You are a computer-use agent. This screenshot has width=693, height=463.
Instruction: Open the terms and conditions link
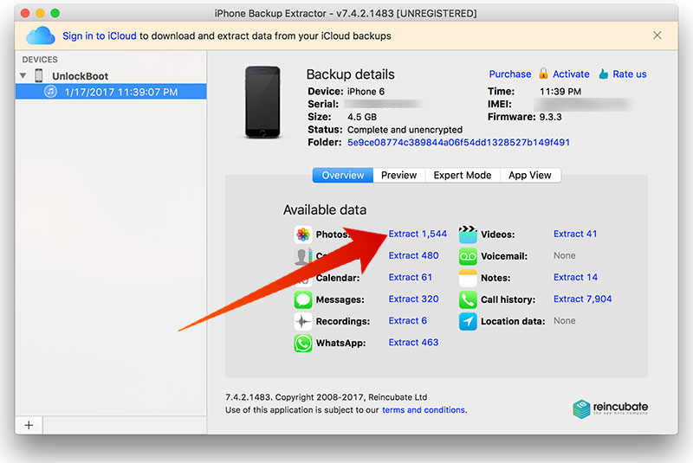[x=424, y=410]
